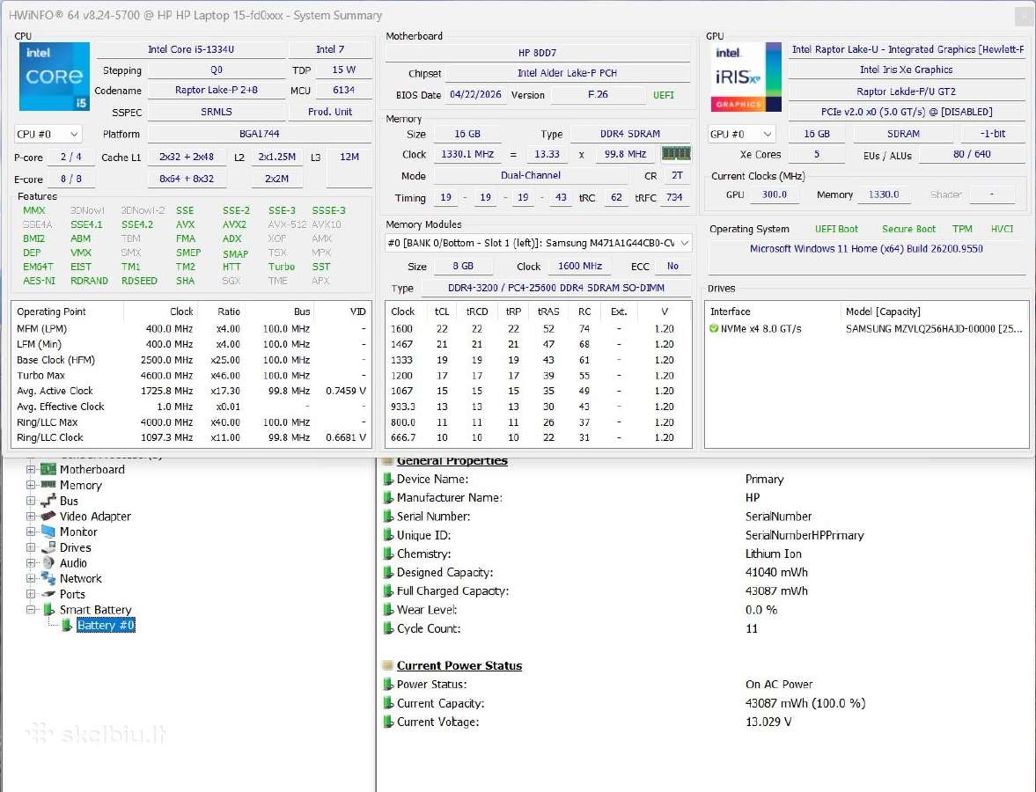Click the 666.7 memory timing row

538,437
